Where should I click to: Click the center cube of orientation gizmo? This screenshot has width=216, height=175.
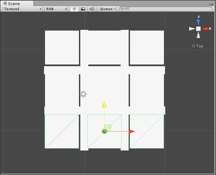tap(199, 29)
